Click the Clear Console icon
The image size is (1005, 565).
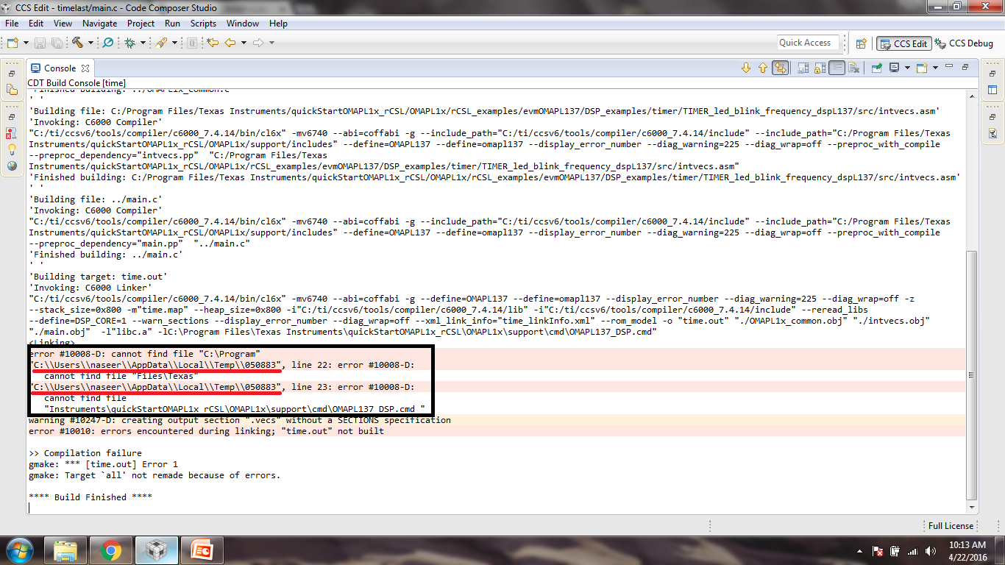(854, 68)
